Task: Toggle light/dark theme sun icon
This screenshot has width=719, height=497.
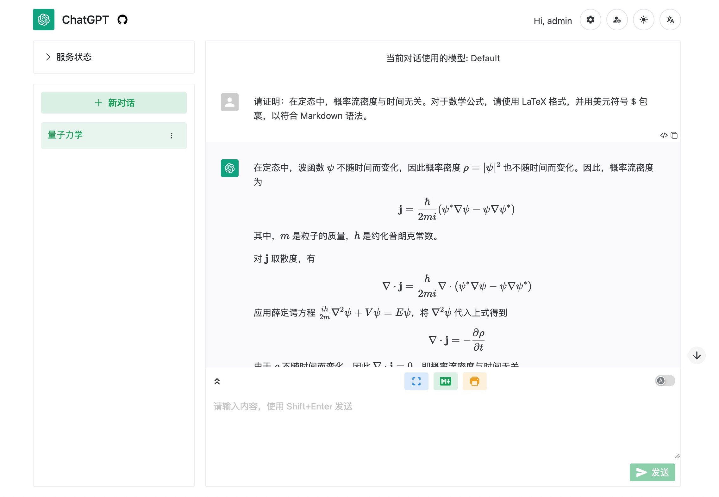Action: pyautogui.click(x=643, y=20)
